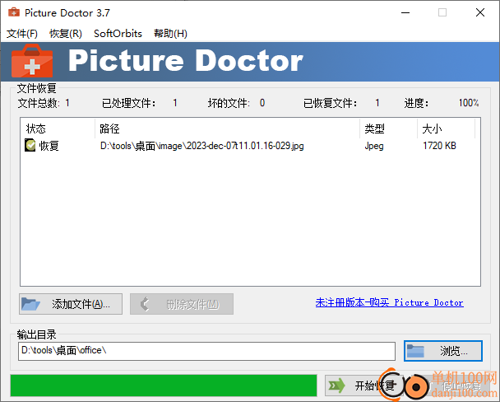500x402 pixels.
Task: Click the Jpeg type cell
Action: (x=374, y=146)
